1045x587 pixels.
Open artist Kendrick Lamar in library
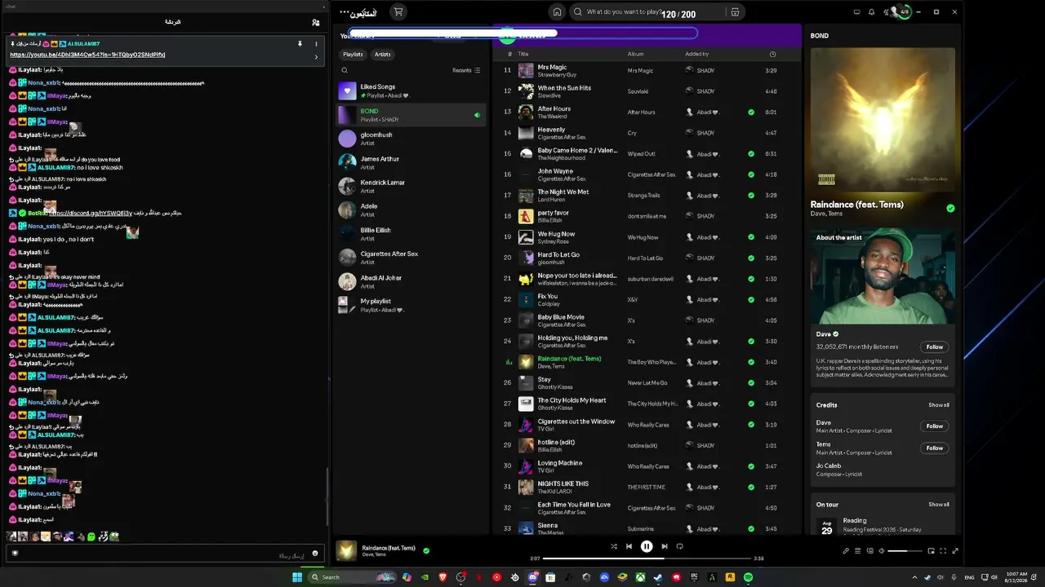(x=411, y=186)
